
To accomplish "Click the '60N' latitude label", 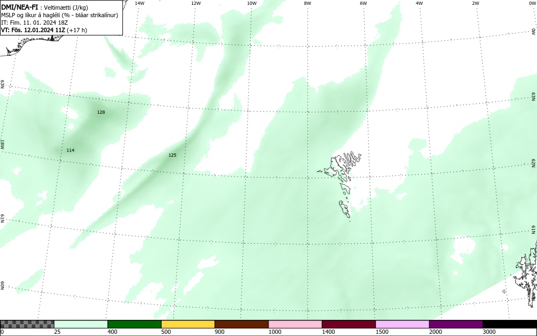I will [2, 286].
